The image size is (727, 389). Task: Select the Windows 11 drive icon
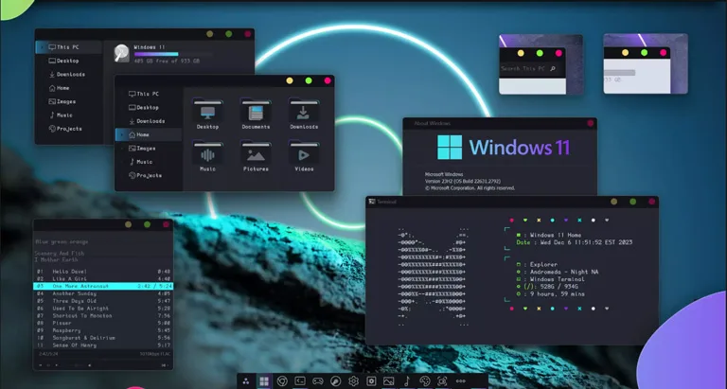click(x=121, y=53)
